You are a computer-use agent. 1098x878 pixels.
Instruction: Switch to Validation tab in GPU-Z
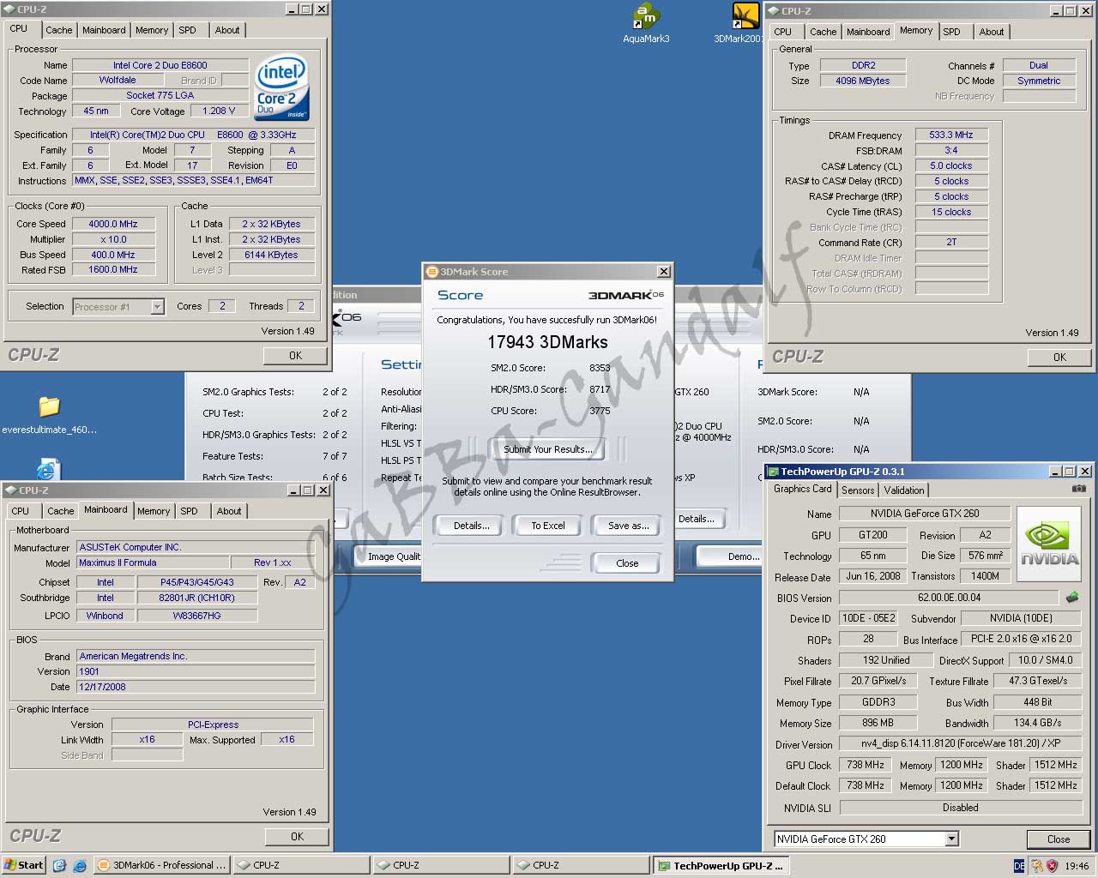coord(904,490)
